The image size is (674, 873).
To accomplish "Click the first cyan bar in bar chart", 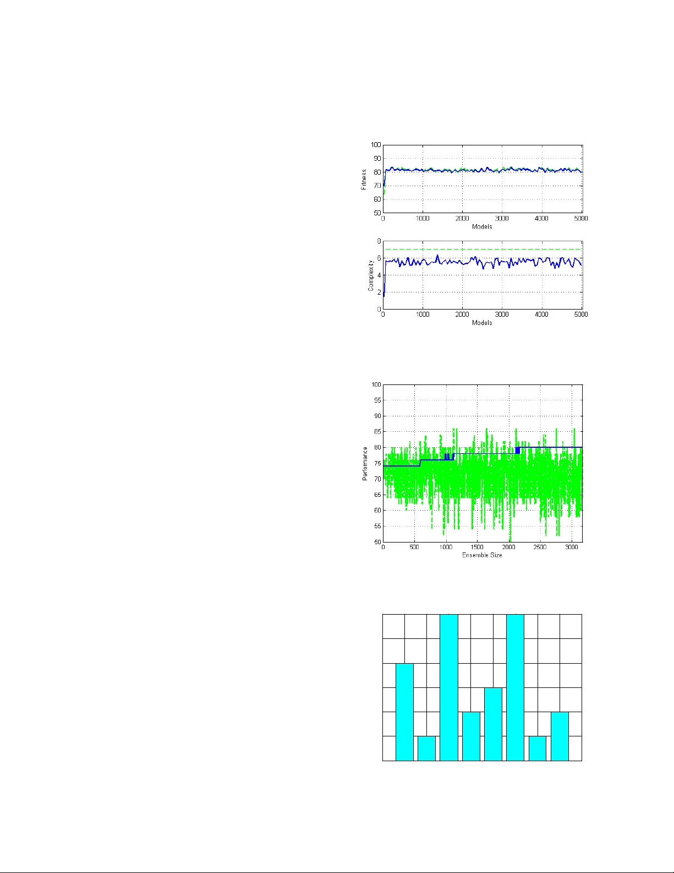I will pyautogui.click(x=404, y=712).
